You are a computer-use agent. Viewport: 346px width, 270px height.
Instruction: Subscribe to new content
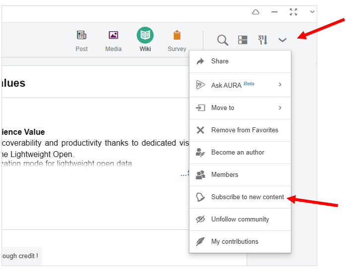(247, 197)
